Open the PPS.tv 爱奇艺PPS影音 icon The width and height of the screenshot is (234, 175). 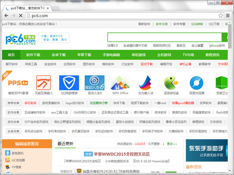[x=18, y=83]
